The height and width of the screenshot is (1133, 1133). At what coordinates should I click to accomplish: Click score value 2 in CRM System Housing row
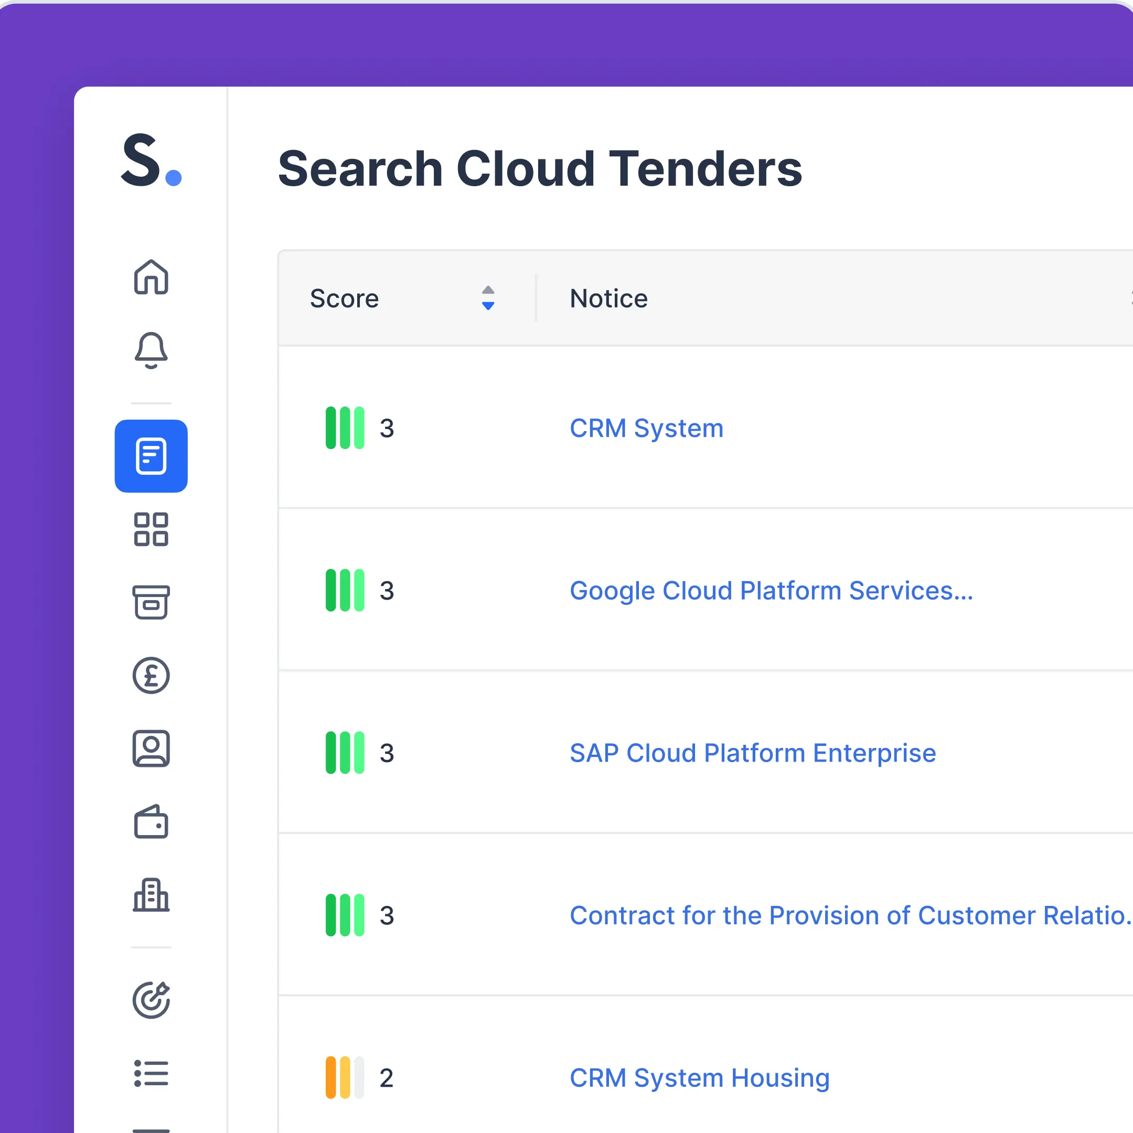pos(387,1078)
